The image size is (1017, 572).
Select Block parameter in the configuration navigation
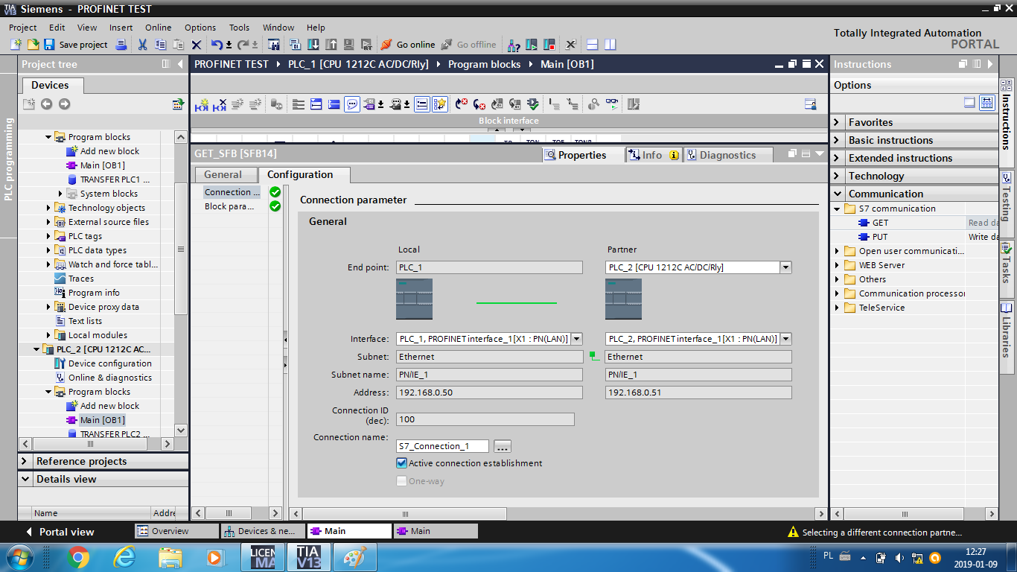click(229, 206)
